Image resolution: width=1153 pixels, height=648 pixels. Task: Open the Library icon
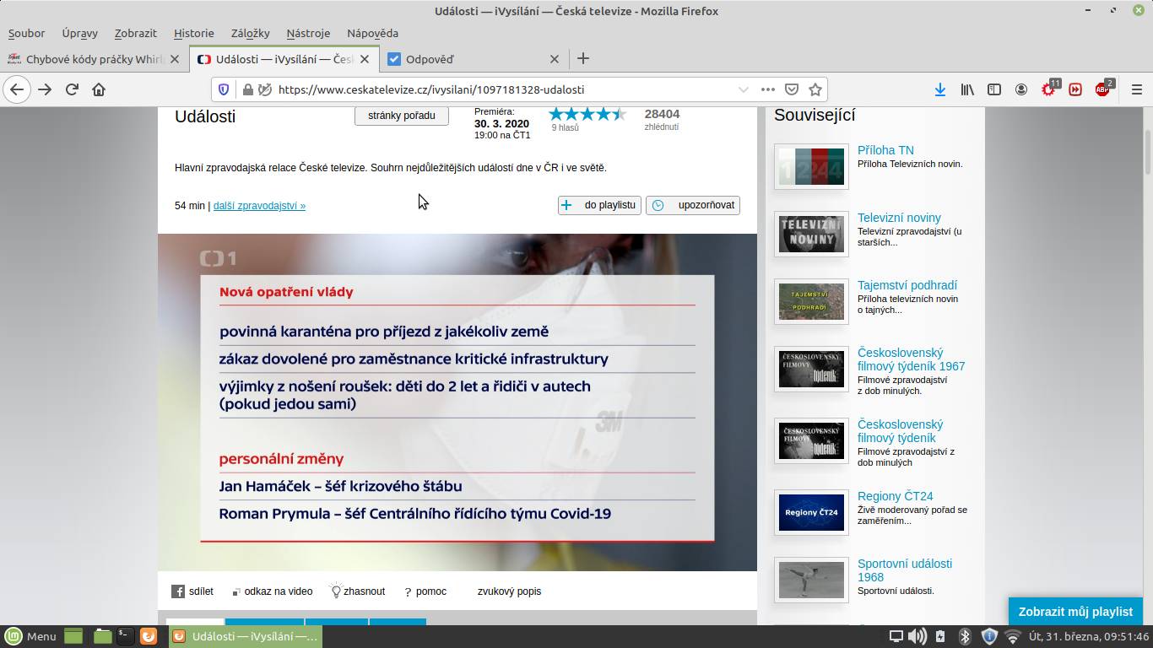pyautogui.click(x=967, y=89)
